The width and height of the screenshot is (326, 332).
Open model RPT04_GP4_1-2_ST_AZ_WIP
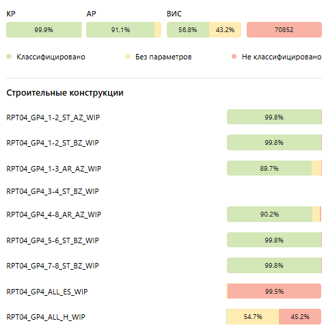53,117
